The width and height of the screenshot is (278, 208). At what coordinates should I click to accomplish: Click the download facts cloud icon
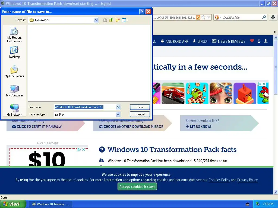101,160
